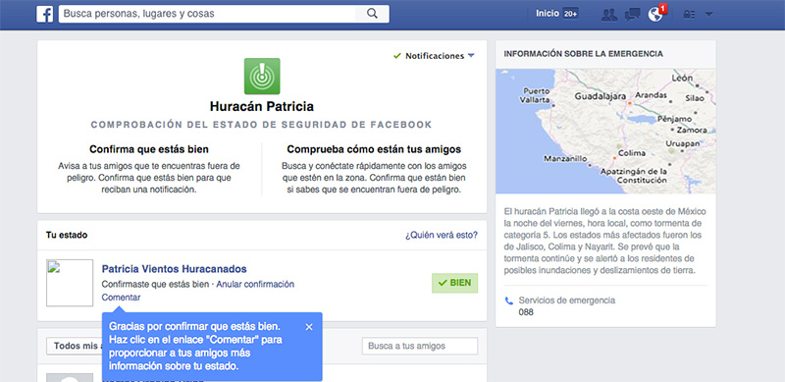Toggle the green BIEN status button
Viewport: 785px width, 382px height.
pyautogui.click(x=454, y=283)
